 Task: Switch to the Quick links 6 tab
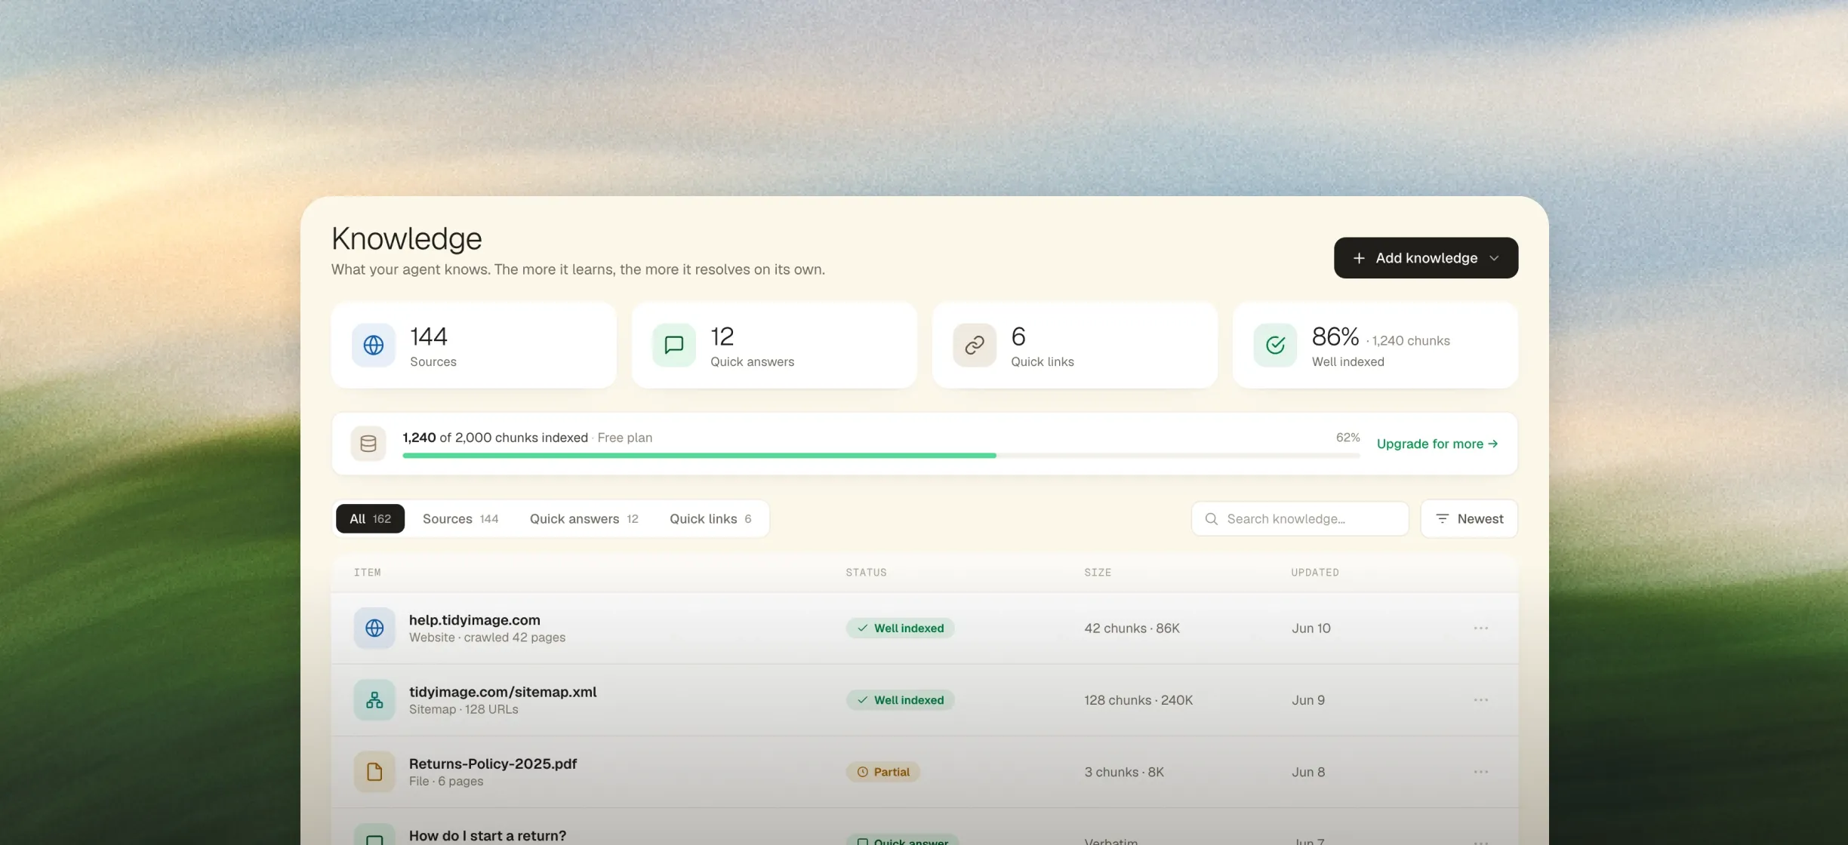click(x=710, y=519)
